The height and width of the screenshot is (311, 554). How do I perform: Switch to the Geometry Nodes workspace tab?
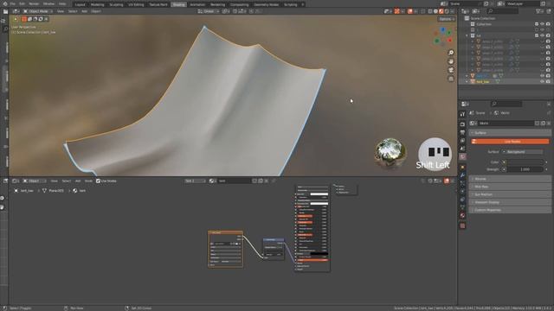[x=266, y=4]
